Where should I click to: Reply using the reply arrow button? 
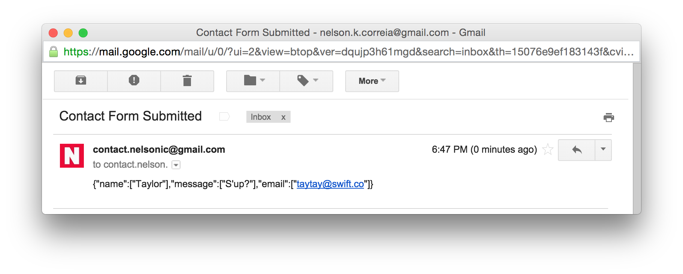click(x=577, y=150)
